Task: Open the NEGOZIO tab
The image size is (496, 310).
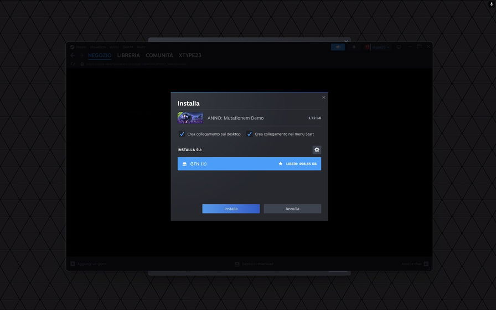Action: tap(100, 55)
